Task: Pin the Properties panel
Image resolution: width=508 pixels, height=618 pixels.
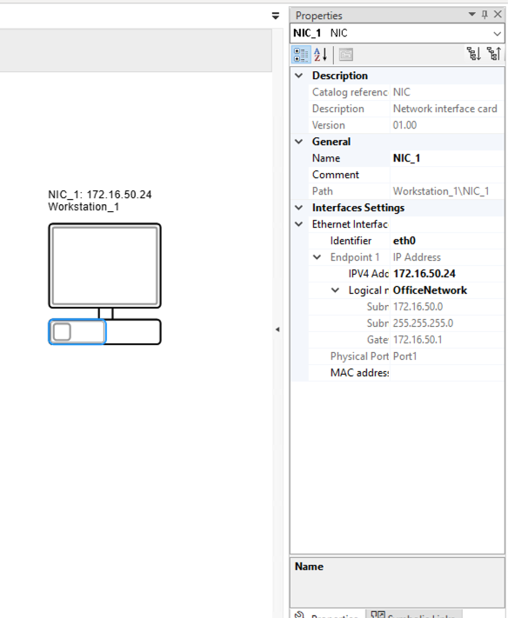Action: point(485,15)
